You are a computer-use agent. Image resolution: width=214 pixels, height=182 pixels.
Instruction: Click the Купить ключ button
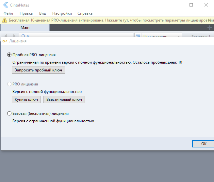point(26,99)
